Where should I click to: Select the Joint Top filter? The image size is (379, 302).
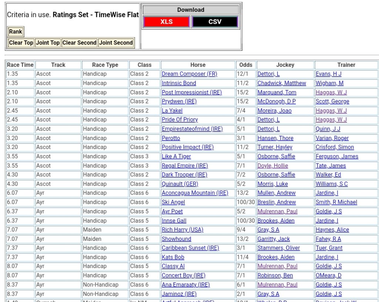(x=48, y=43)
